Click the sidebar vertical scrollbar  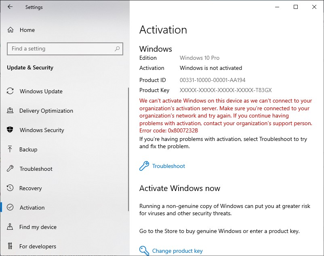[x=128, y=149]
